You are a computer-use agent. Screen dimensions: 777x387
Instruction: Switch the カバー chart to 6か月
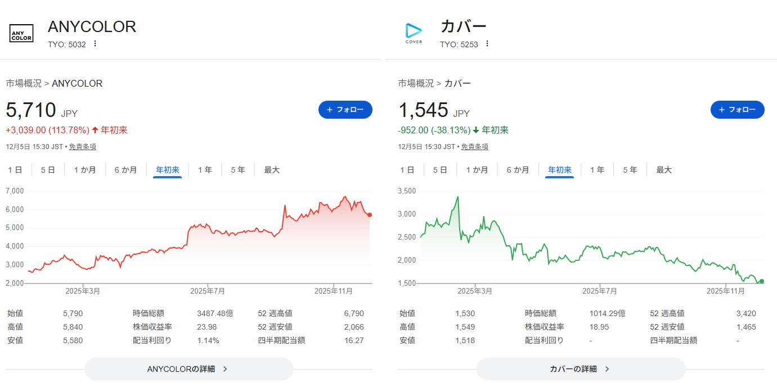point(518,170)
